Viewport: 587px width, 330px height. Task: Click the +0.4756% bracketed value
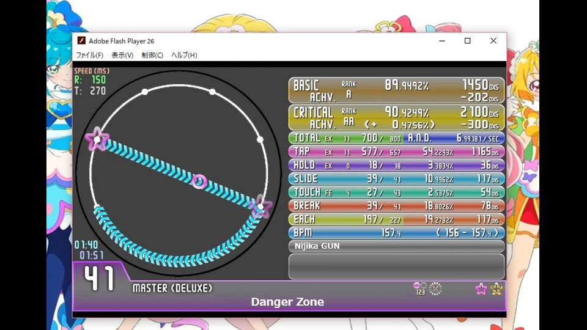point(399,124)
